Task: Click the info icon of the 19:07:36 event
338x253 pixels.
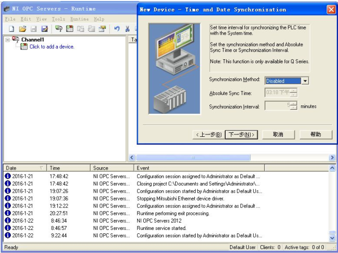Action: click(7, 198)
